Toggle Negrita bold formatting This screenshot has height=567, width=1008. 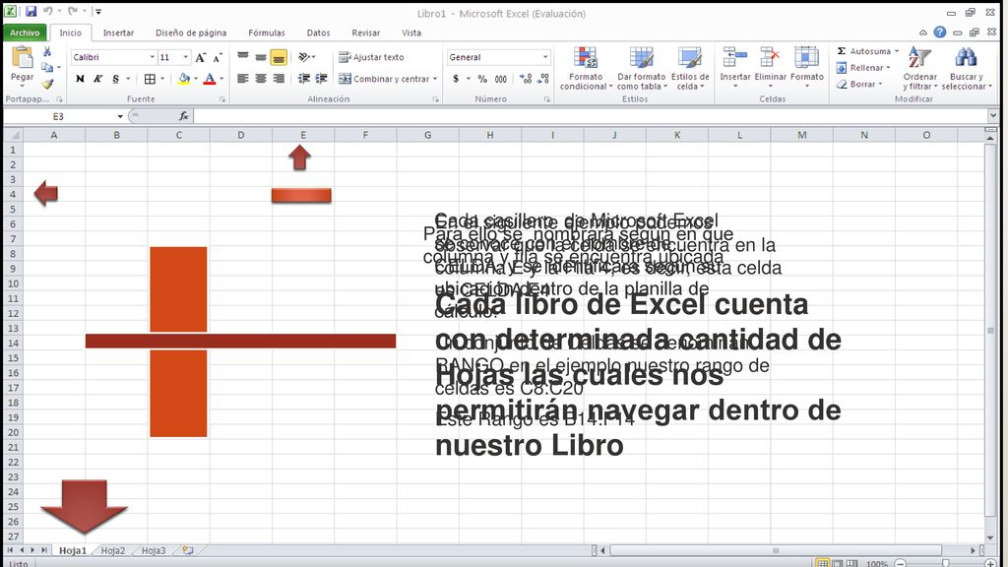point(80,79)
